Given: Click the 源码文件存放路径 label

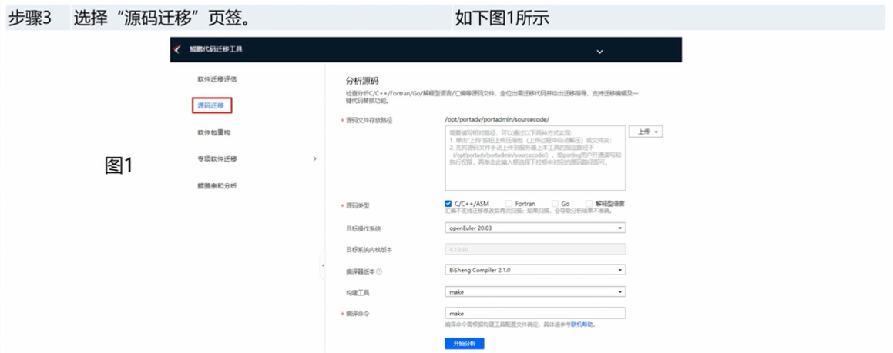Looking at the screenshot, I should [370, 120].
